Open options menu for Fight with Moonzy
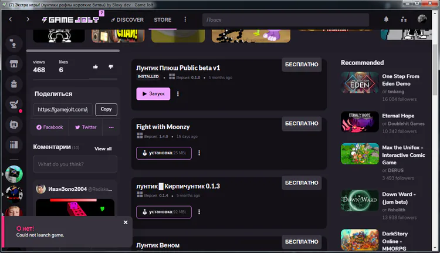 click(x=199, y=153)
